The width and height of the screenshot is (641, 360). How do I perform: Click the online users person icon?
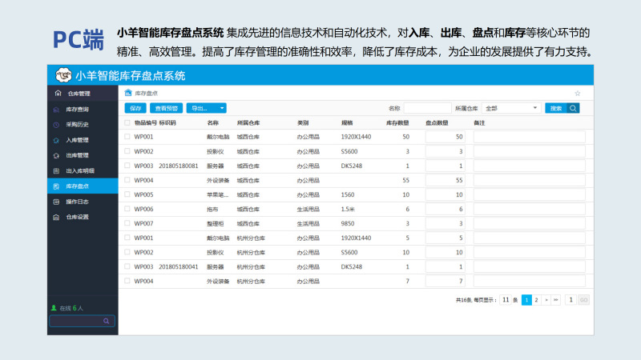coord(54,308)
